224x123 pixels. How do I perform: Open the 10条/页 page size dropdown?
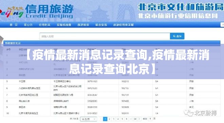pyautogui.click(x=89, y=119)
